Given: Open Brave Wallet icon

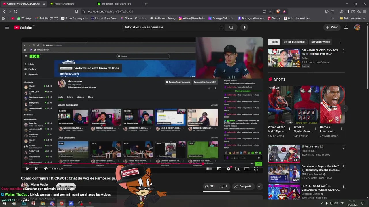Looking at the screenshot, I should [x=353, y=11].
